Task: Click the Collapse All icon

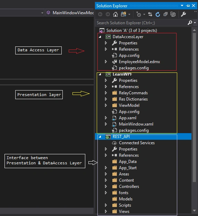Action: click(x=165, y=14)
